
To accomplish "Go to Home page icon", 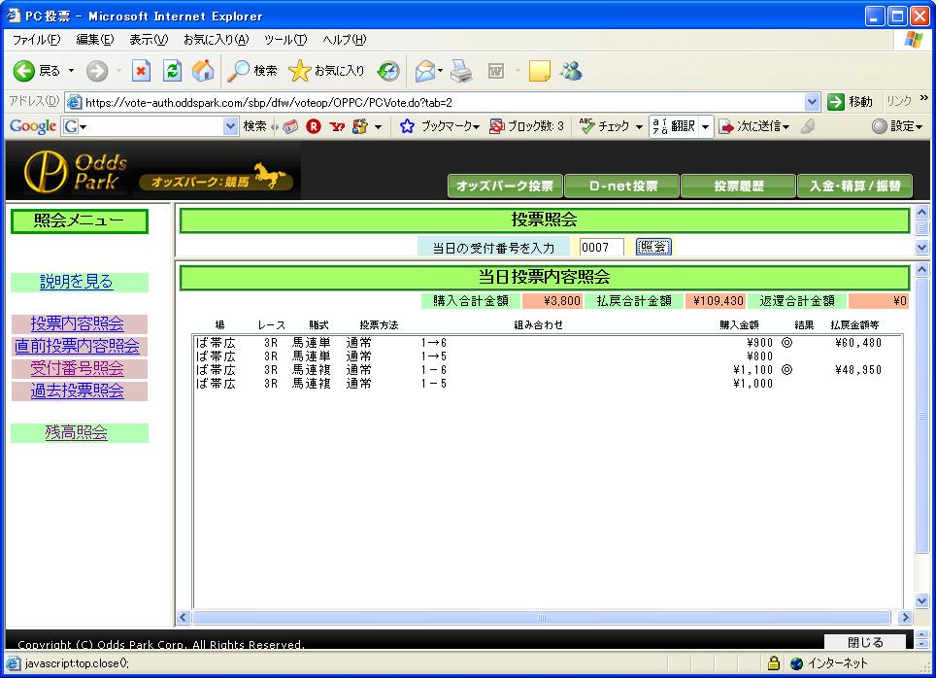I will (203, 71).
